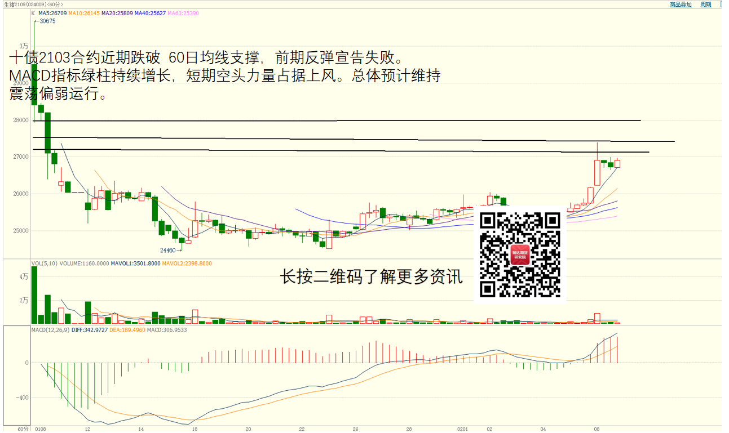Click the 30675 high price marker
729x433 pixels.
(46, 21)
